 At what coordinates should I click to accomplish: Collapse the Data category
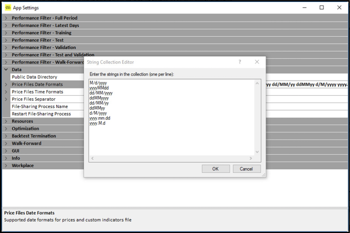(6, 69)
